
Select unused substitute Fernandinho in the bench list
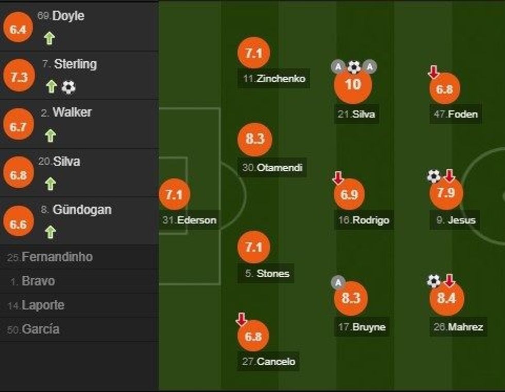tap(50, 257)
